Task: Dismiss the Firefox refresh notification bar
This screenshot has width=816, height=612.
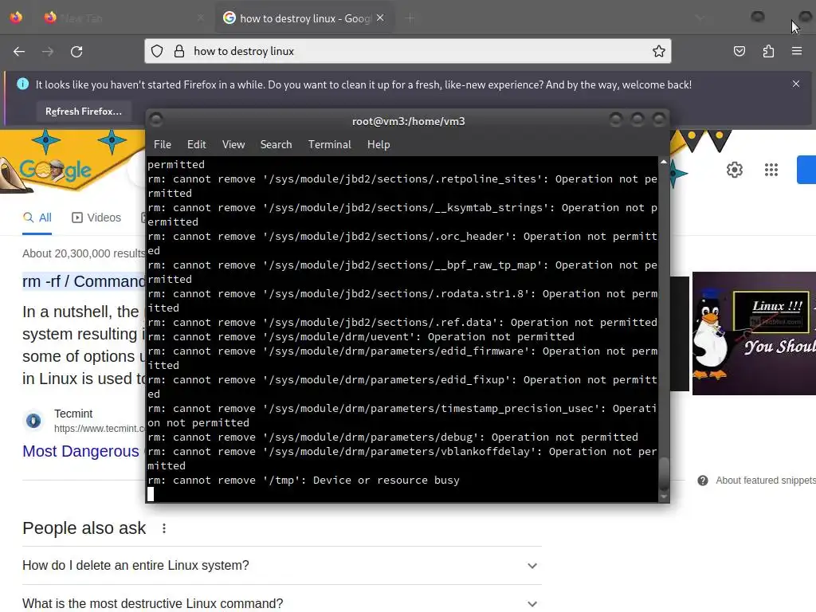Action: coord(796,84)
